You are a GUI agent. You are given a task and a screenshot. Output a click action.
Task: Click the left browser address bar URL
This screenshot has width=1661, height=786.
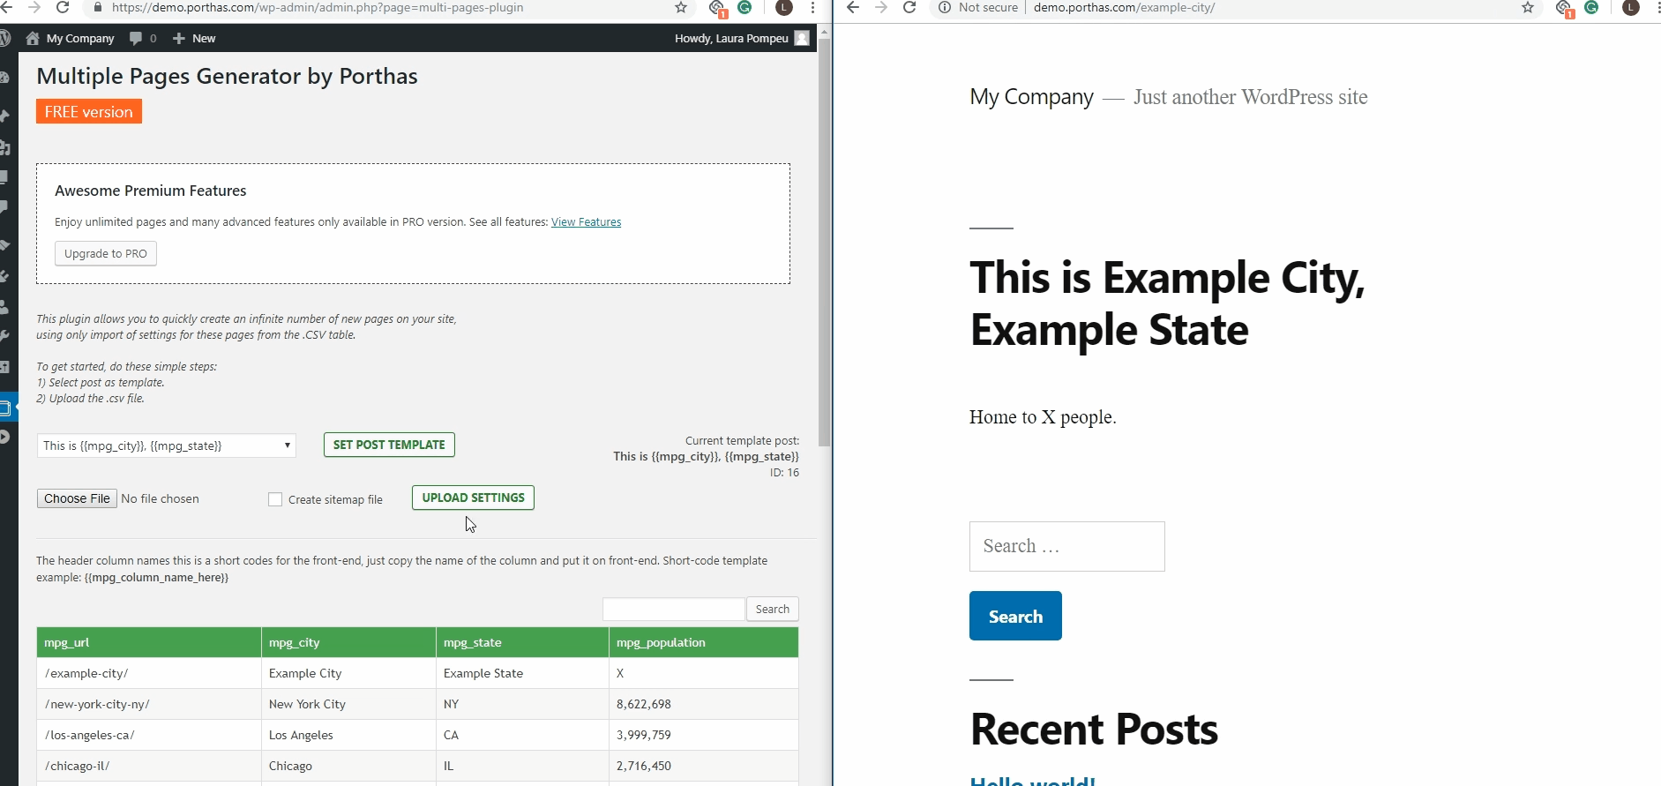pyautogui.click(x=318, y=8)
